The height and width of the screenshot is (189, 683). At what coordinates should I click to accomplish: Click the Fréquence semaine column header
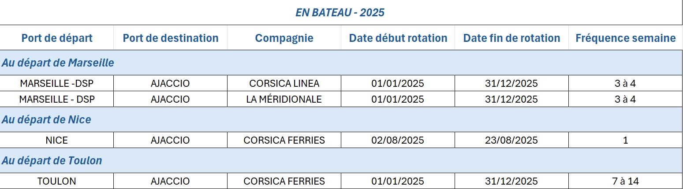coord(625,38)
